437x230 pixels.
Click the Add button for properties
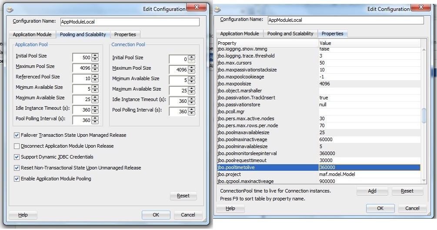[x=372, y=191]
